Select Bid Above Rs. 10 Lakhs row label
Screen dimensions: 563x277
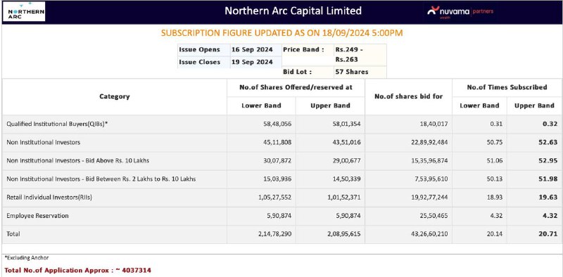pyautogui.click(x=77, y=160)
